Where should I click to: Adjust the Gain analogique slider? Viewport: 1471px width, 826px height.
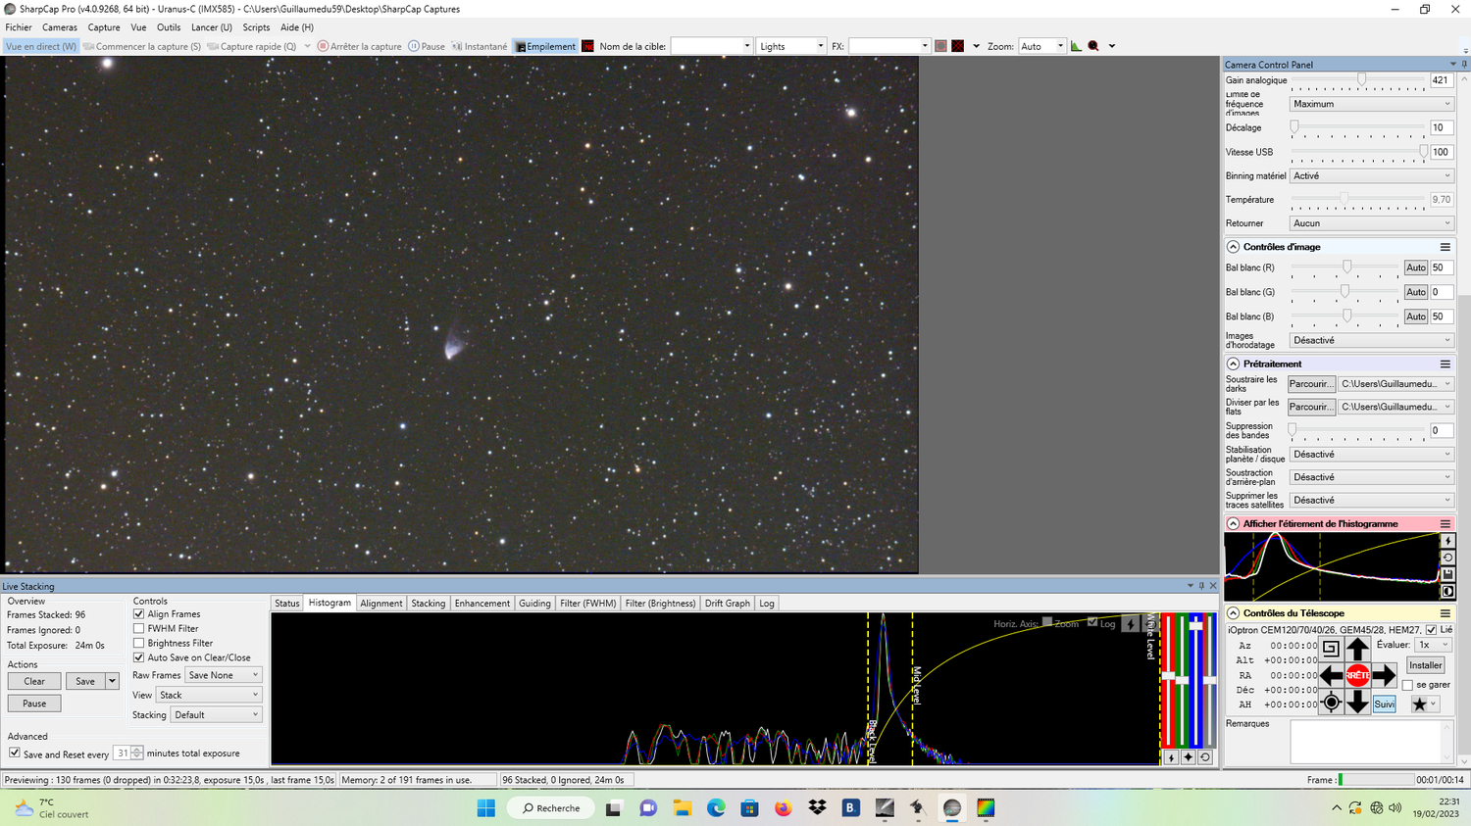click(x=1361, y=79)
